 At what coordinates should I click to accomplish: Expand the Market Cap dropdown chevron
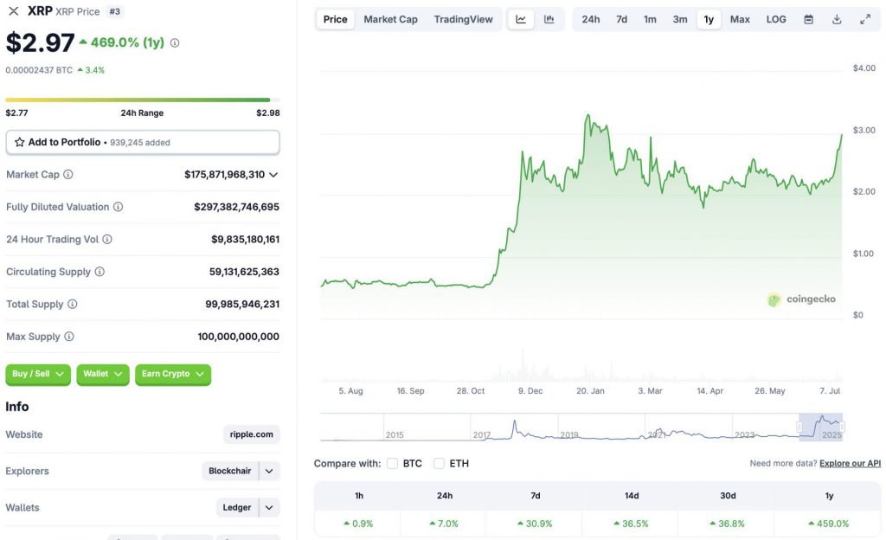click(273, 174)
